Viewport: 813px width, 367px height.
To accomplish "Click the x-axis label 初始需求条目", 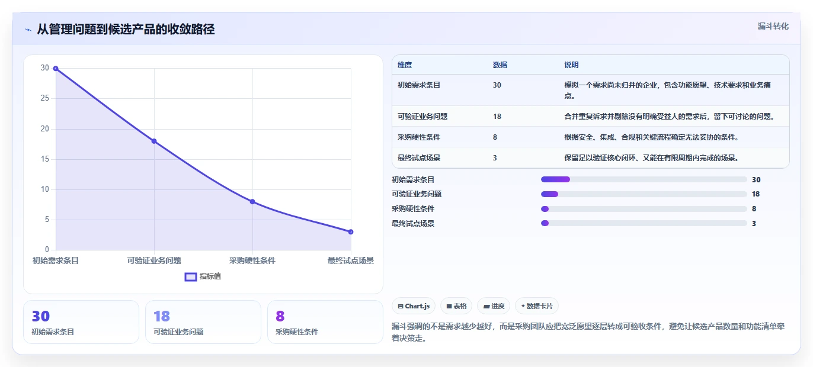I will tap(56, 260).
